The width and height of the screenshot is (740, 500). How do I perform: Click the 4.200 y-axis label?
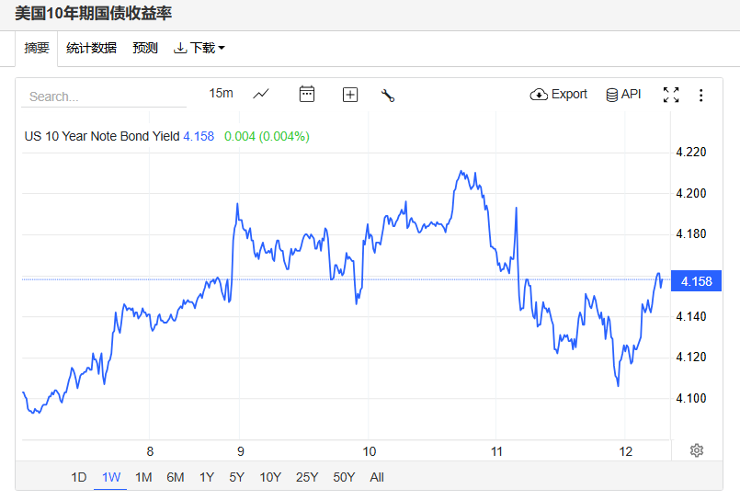click(691, 193)
